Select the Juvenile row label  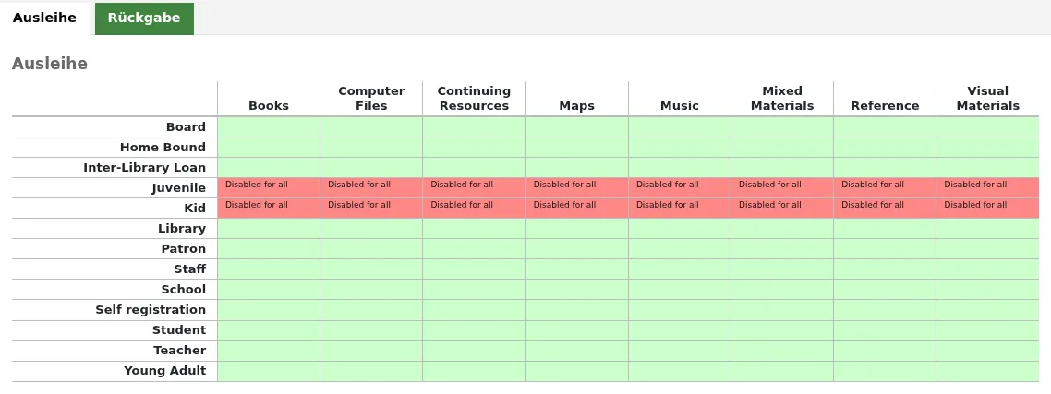coord(178,187)
